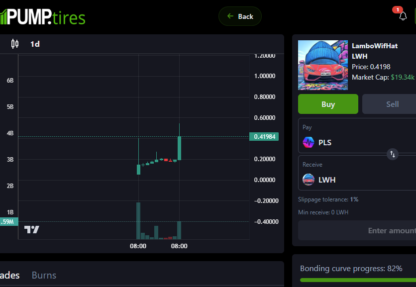Click the Enter amount button
This screenshot has width=416, height=287.
pos(357,230)
